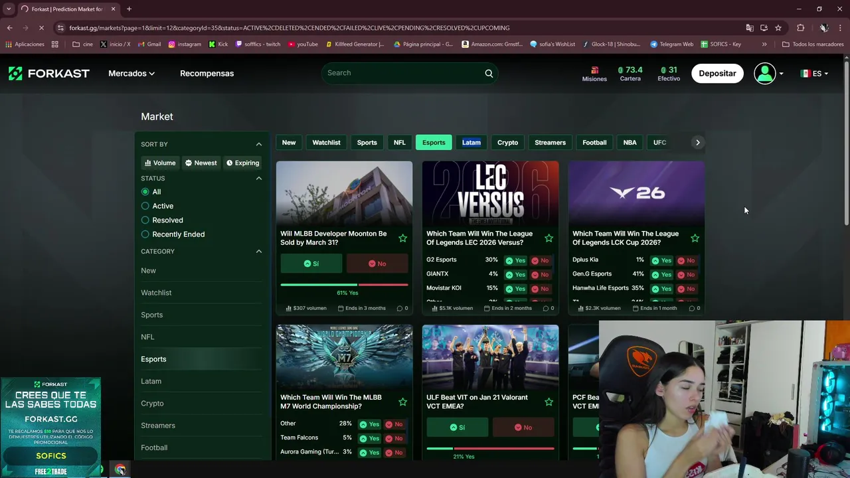Click the Efectivo balance 31
The image size is (850, 478).
pos(669,73)
